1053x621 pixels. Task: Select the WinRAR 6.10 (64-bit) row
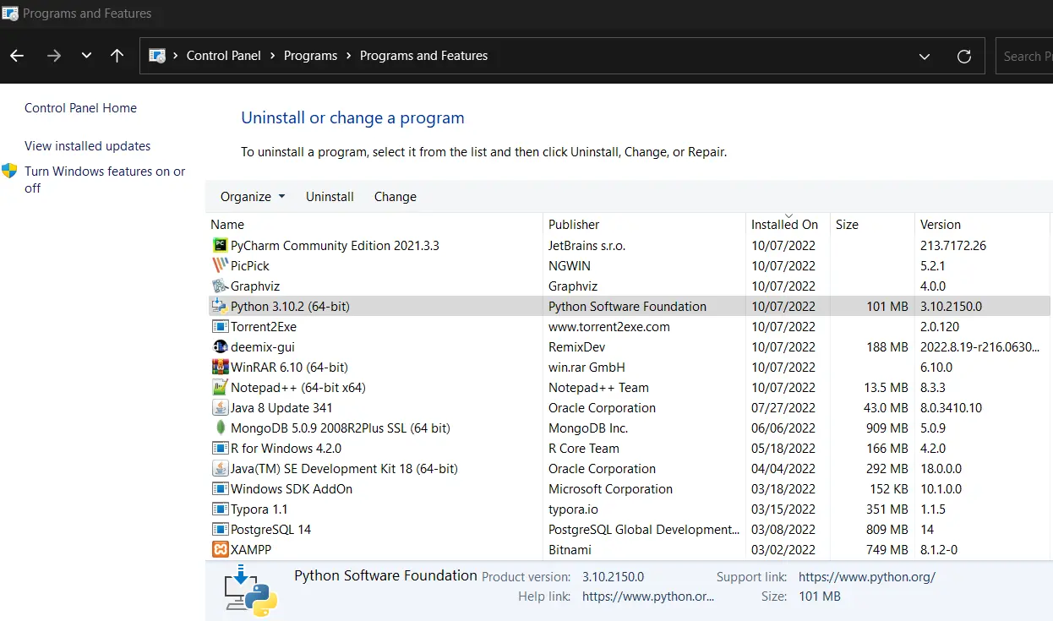coord(629,368)
